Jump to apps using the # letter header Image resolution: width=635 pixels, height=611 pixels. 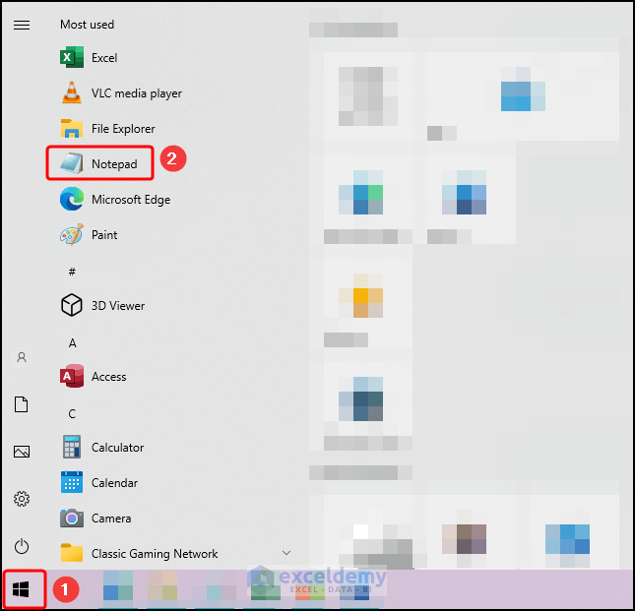(x=72, y=272)
